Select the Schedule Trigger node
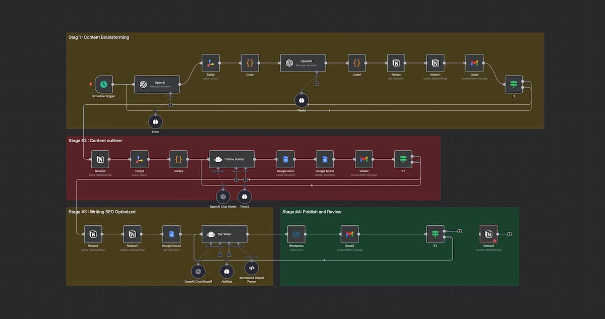 click(x=103, y=84)
